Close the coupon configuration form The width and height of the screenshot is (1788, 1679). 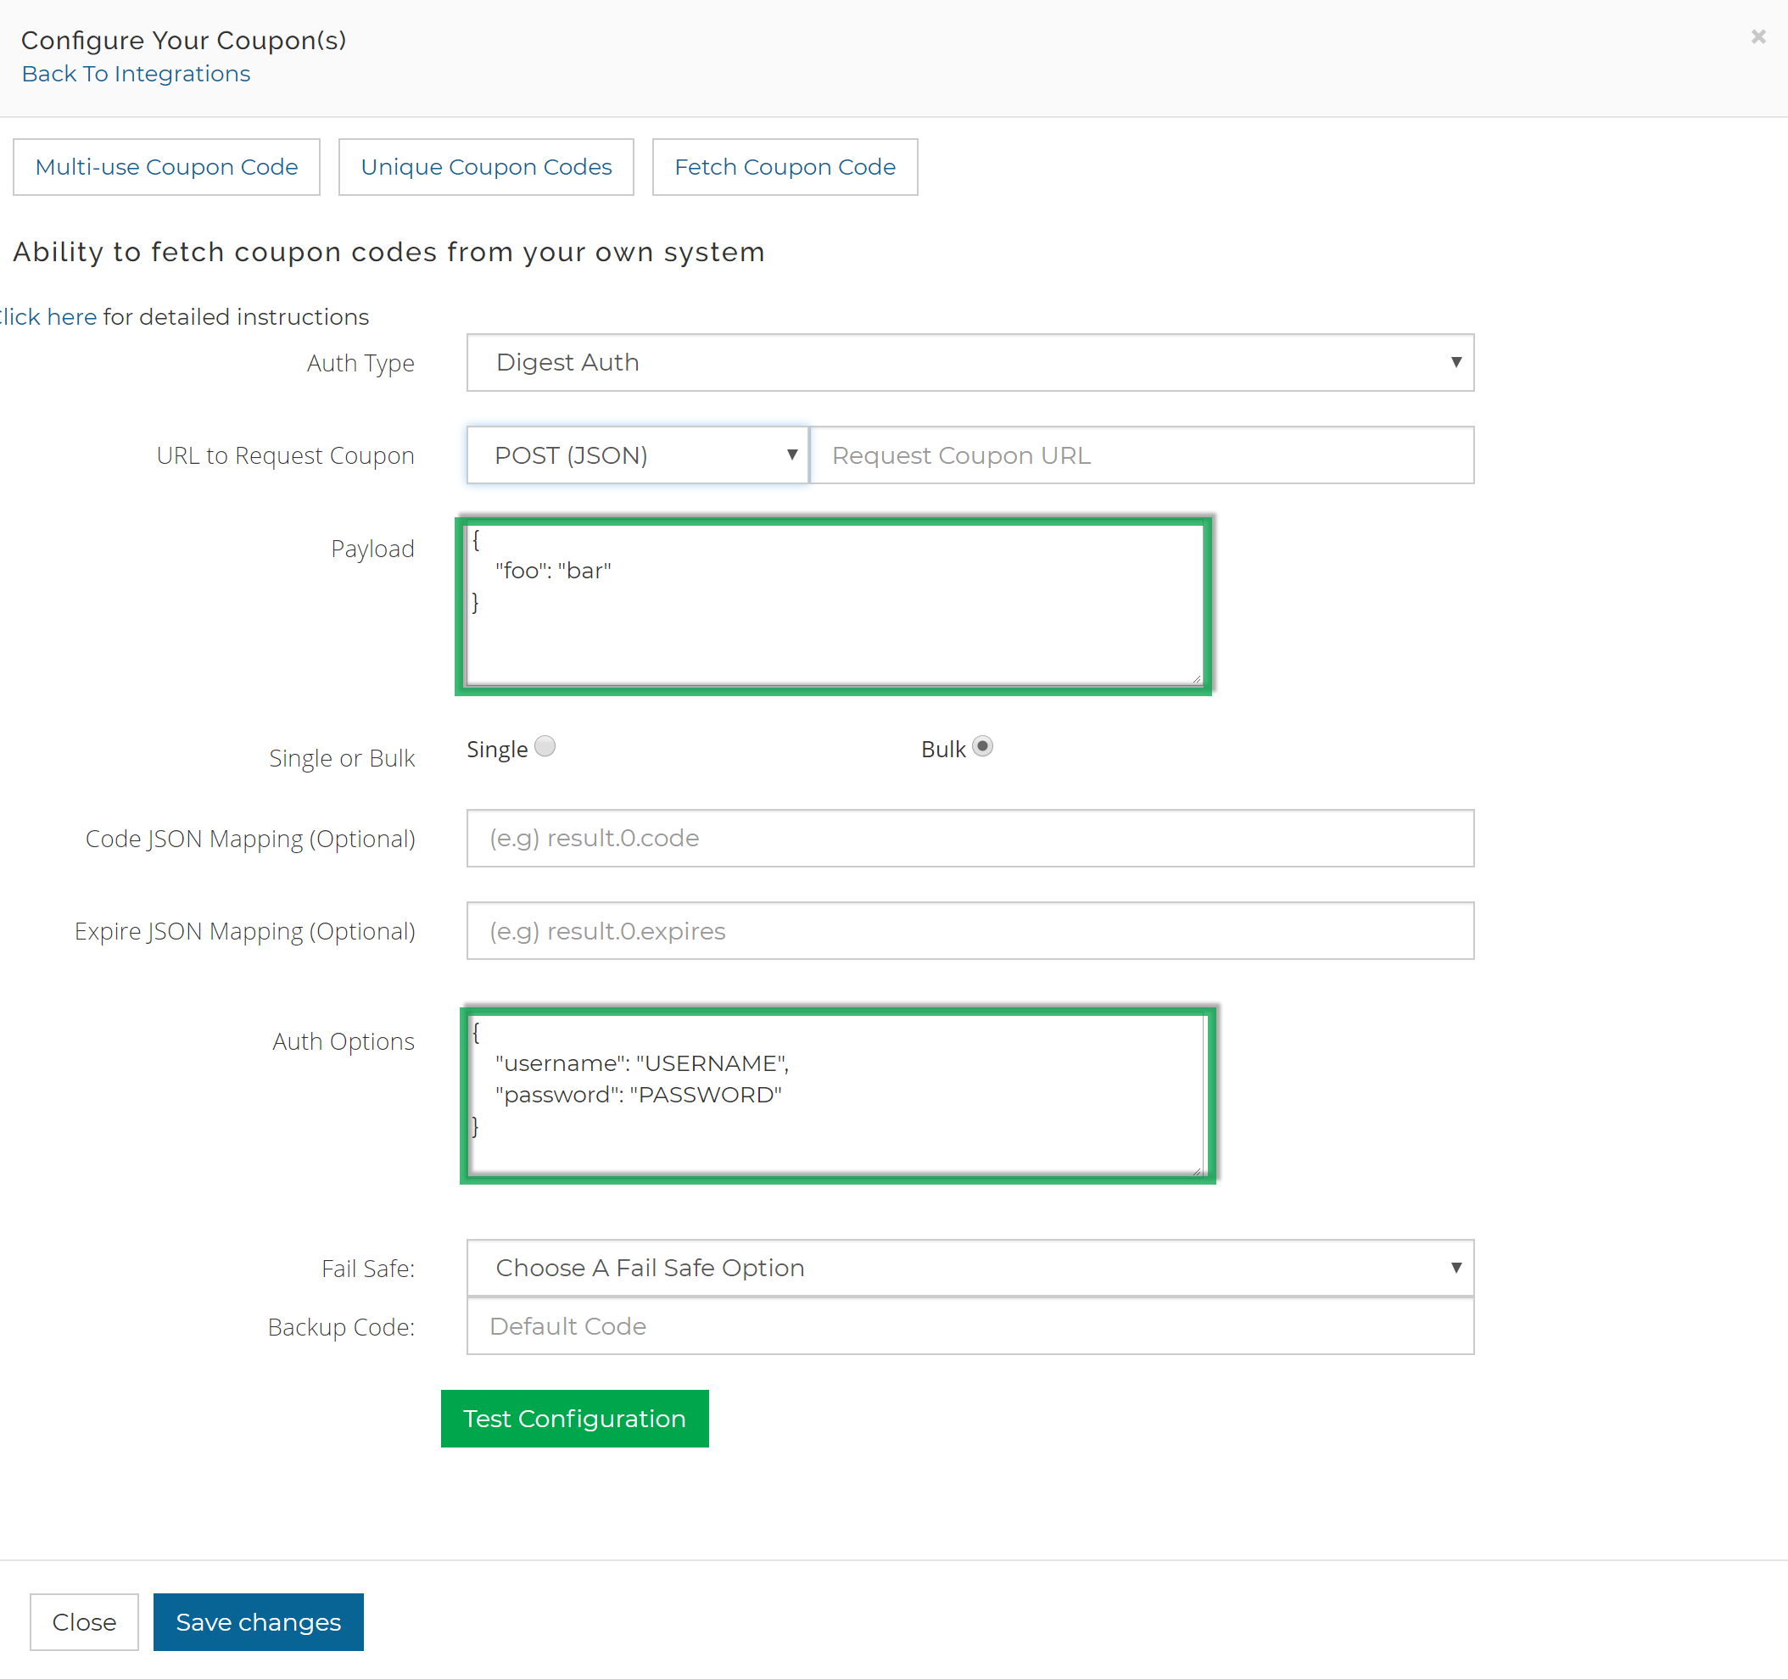pos(84,1621)
